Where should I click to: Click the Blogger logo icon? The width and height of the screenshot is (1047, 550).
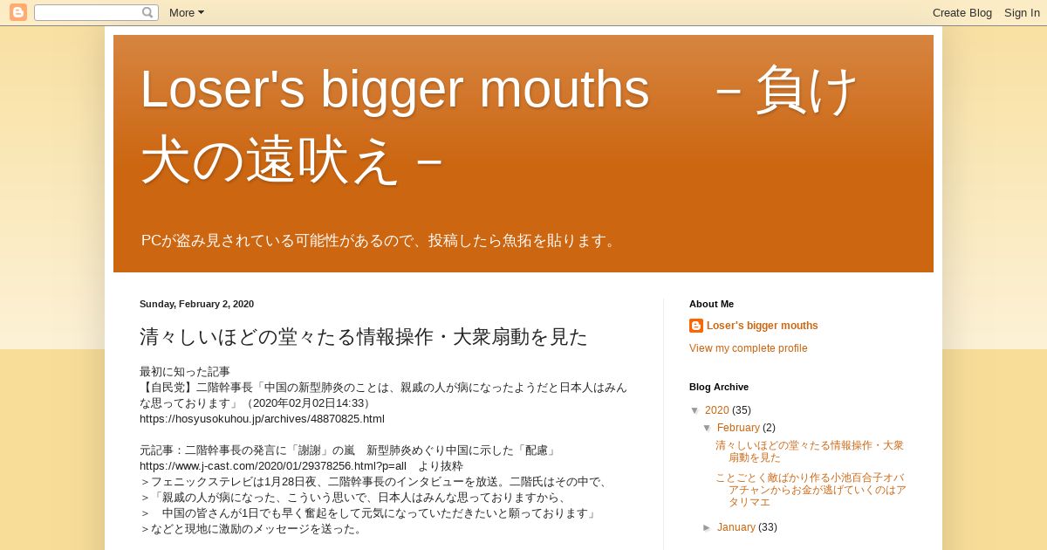[x=18, y=12]
